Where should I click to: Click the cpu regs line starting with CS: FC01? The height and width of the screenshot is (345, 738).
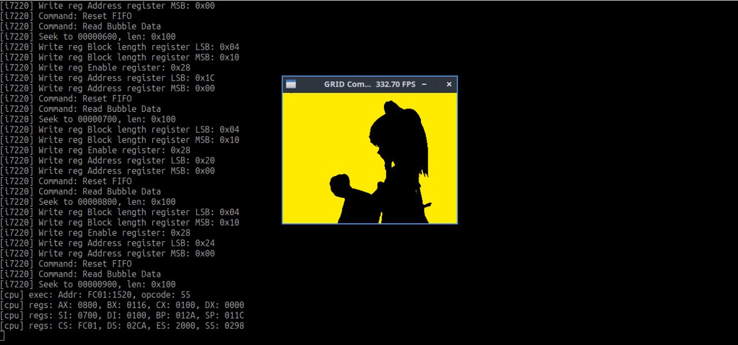(x=122, y=326)
